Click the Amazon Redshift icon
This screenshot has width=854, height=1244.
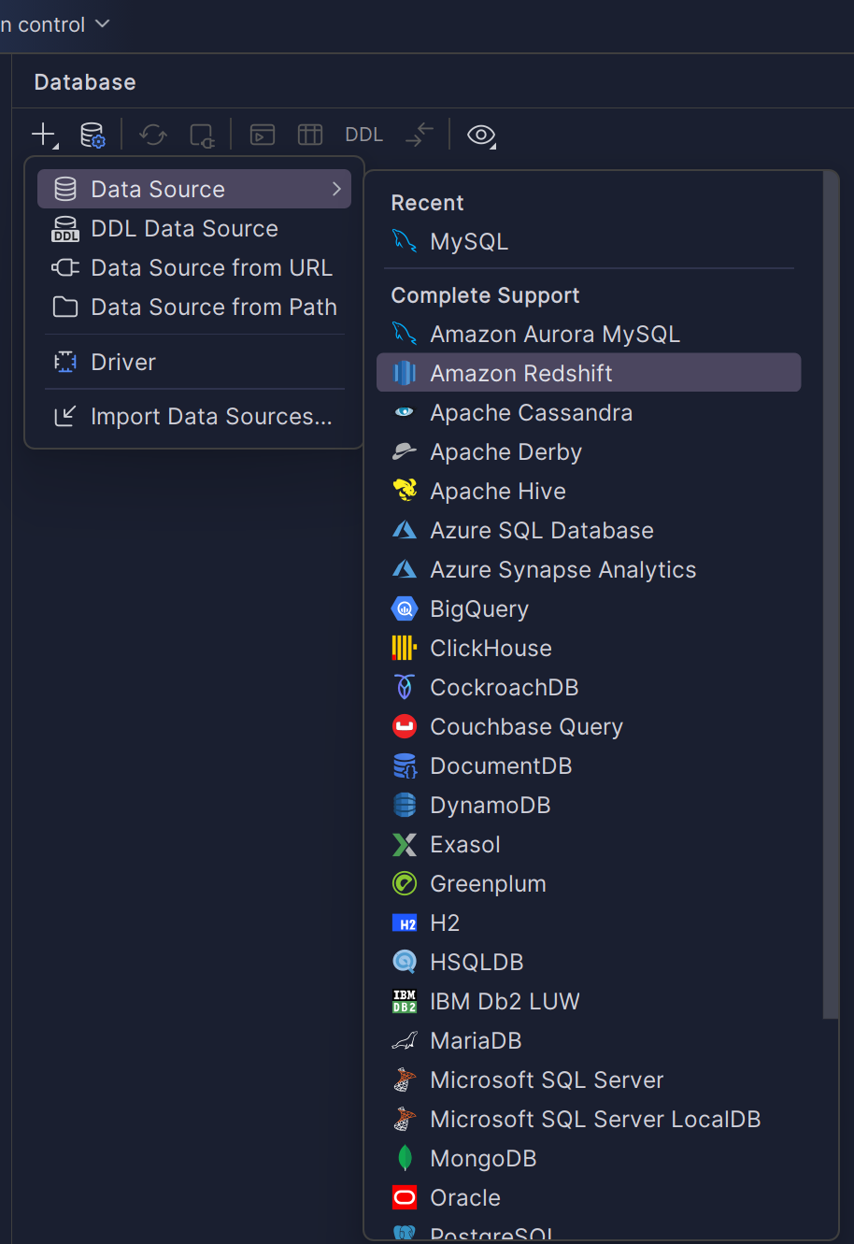coord(405,373)
